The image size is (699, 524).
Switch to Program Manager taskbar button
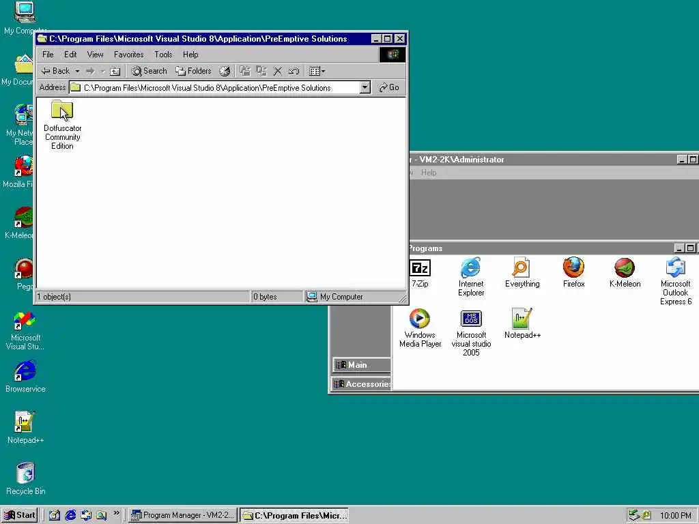click(183, 515)
